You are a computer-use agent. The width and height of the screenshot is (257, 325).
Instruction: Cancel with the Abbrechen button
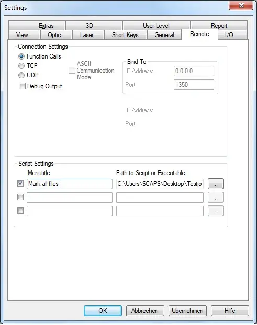tap(145, 310)
